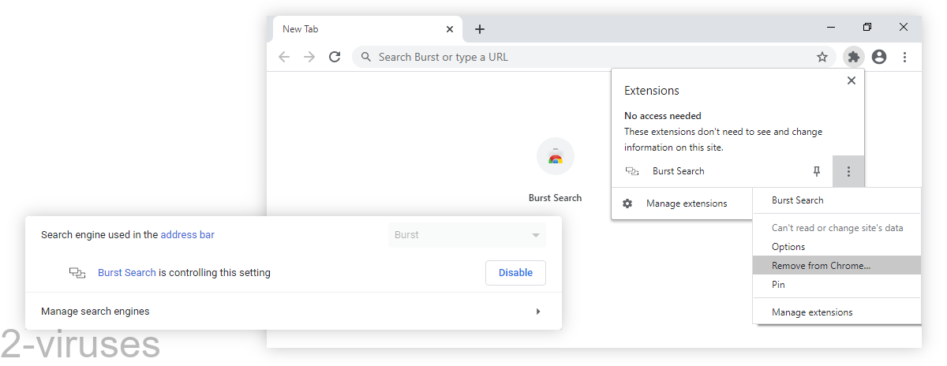This screenshot has height=366, width=947.
Task: Close the New Tab tab
Action: click(450, 29)
